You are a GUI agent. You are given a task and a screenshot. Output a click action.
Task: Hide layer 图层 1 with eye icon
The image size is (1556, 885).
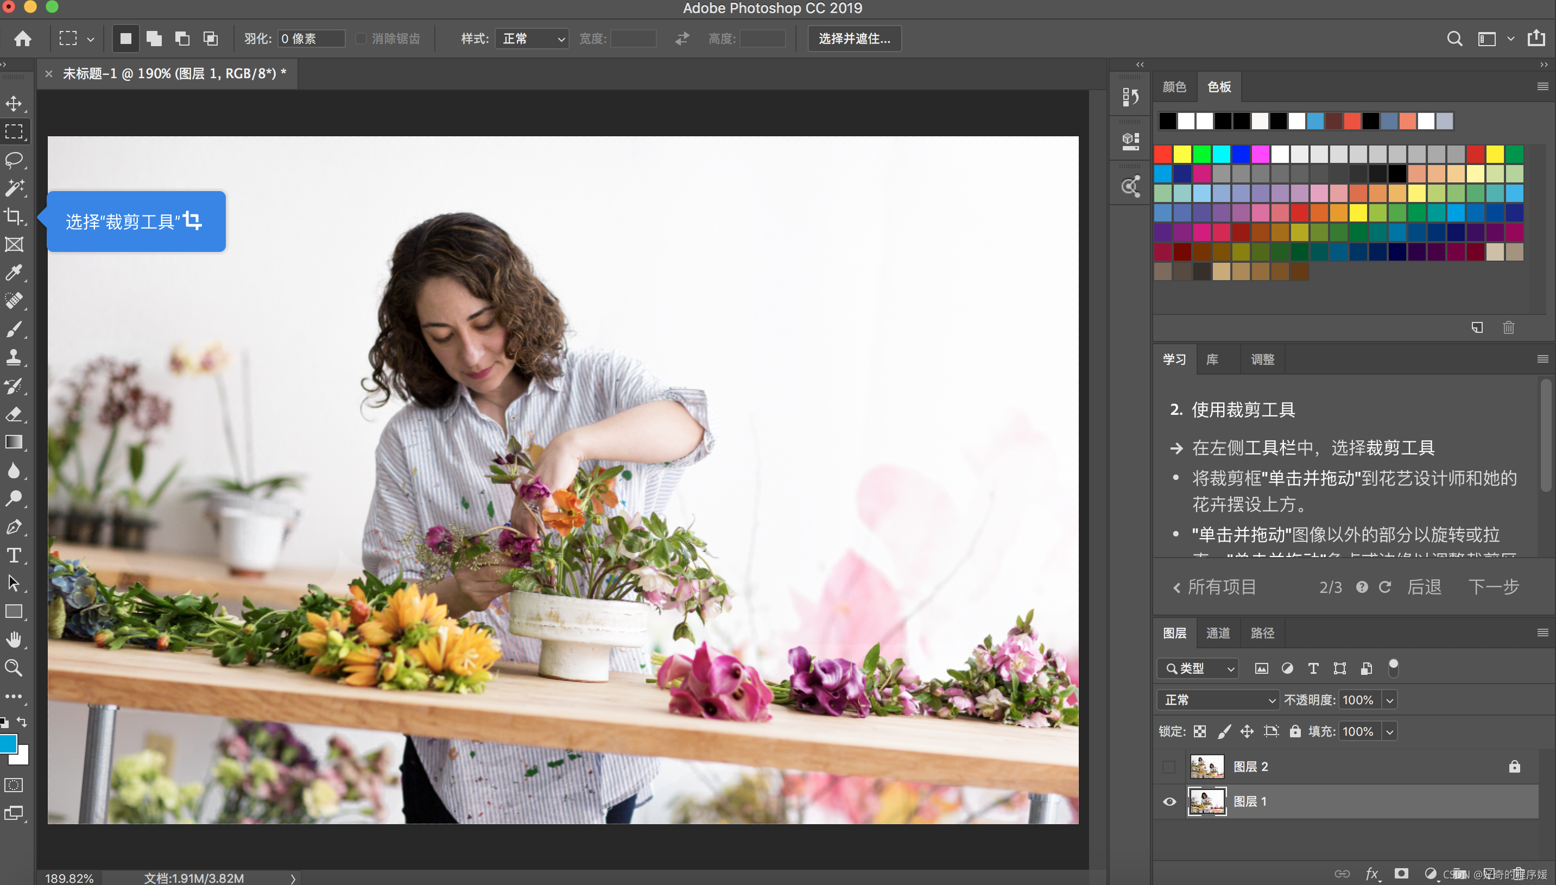click(1169, 802)
